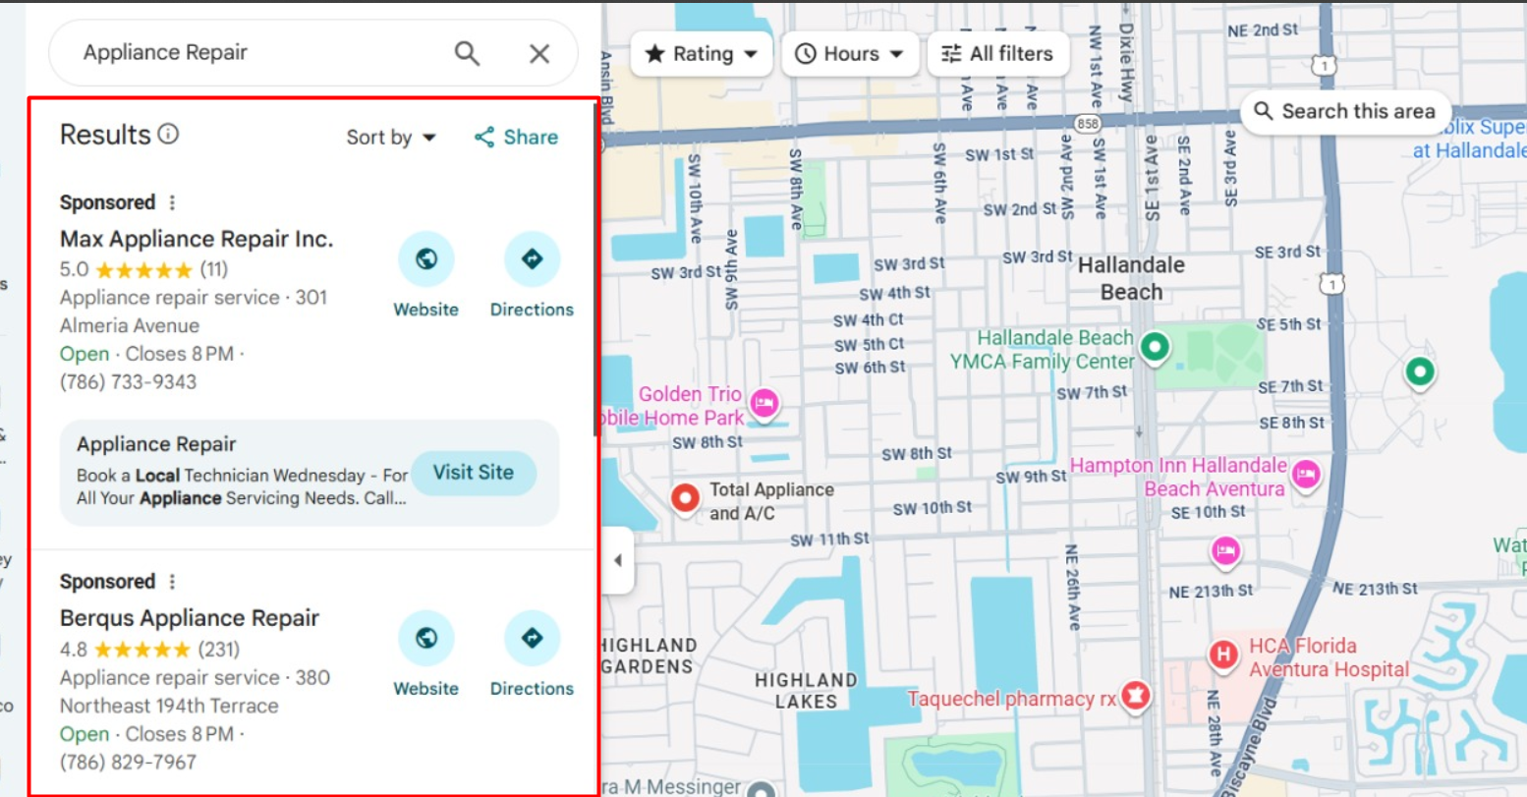Screen dimensions: 1527x797
Task: Click the 5.0 star rating with (11) reviews
Action: (143, 269)
